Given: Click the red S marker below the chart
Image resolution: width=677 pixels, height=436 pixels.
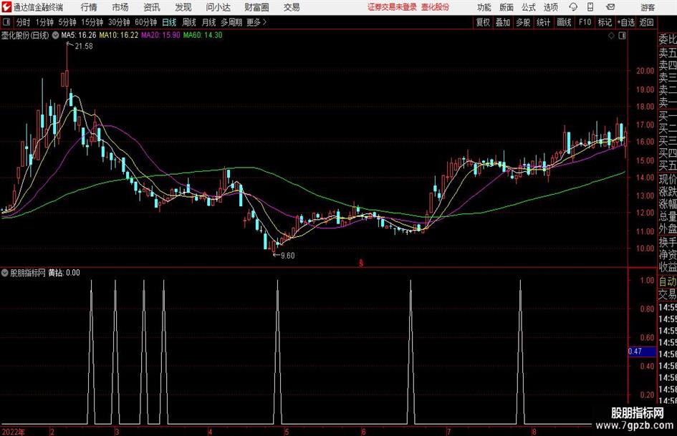Looking at the screenshot, I should click(361, 263).
